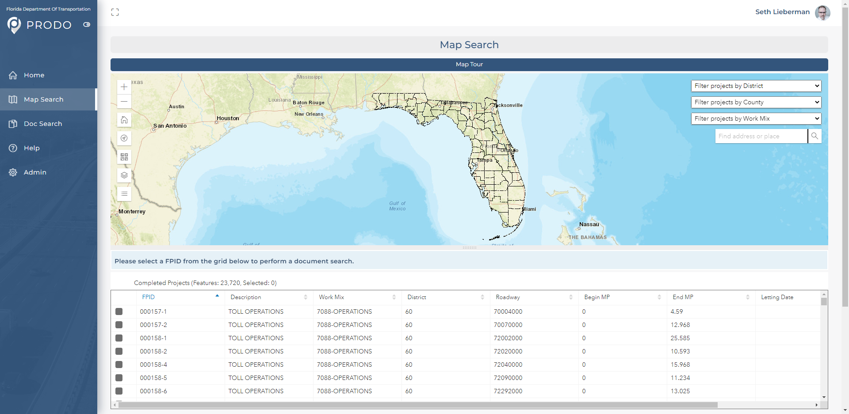
Task: Expand the Filter projects by County dropdown
Action: coord(756,102)
